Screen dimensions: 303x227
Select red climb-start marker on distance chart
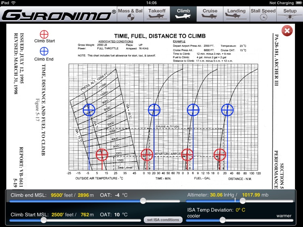pyautogui.click(x=220, y=155)
